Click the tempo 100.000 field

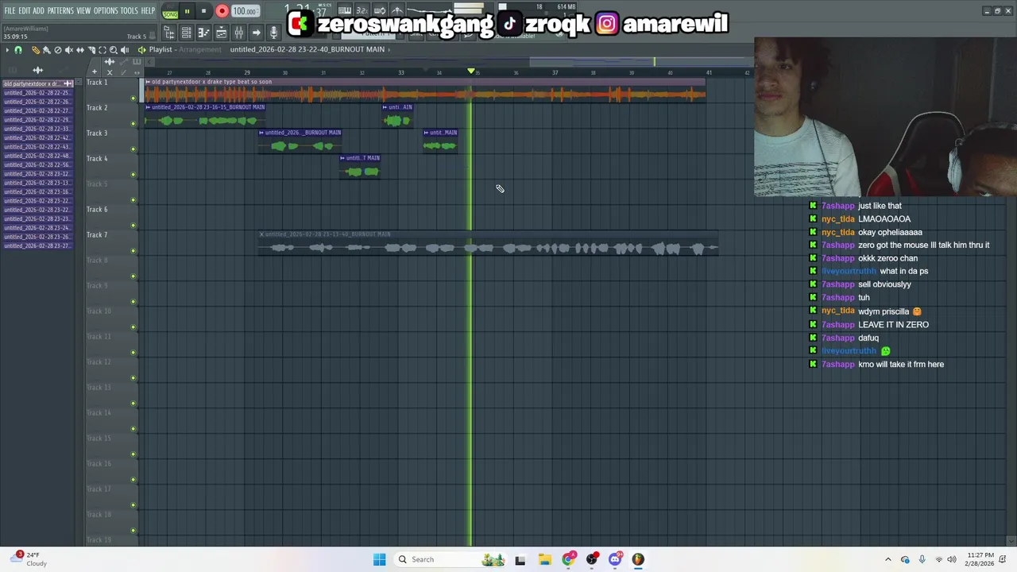tap(245, 11)
